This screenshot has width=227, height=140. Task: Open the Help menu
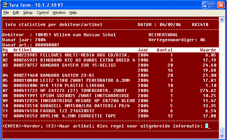[x=73, y=13]
